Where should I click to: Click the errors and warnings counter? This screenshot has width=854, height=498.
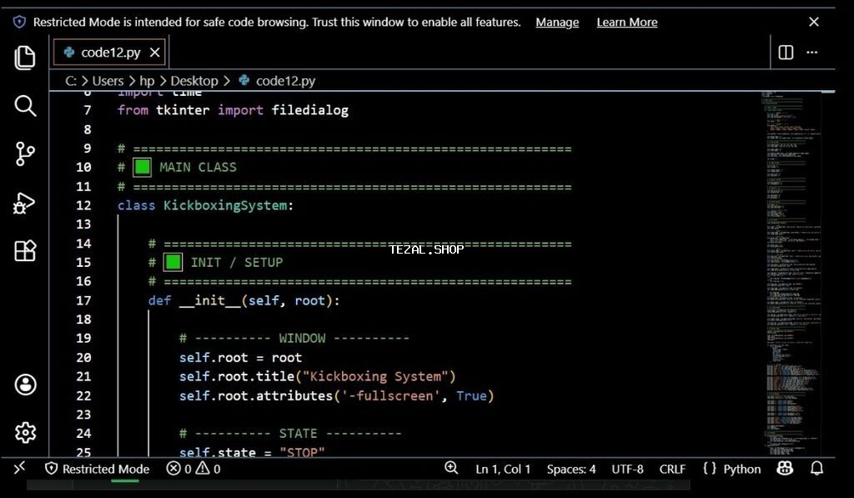click(193, 469)
